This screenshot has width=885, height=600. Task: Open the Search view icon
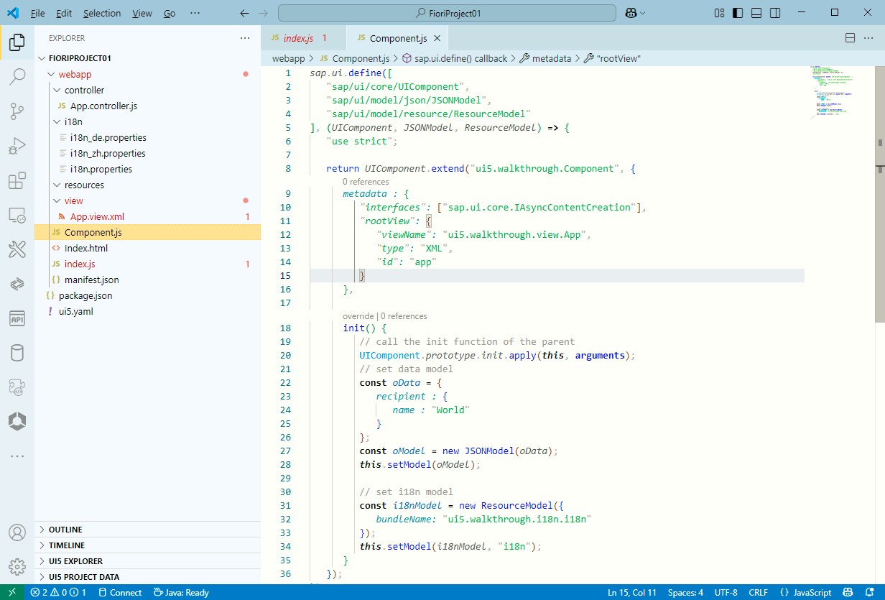[17, 76]
